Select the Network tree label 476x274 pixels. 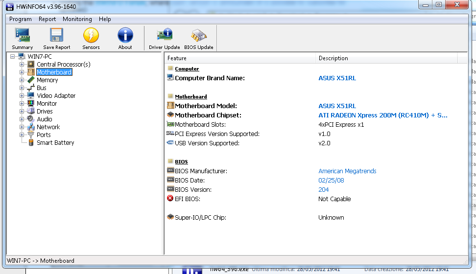48,127
